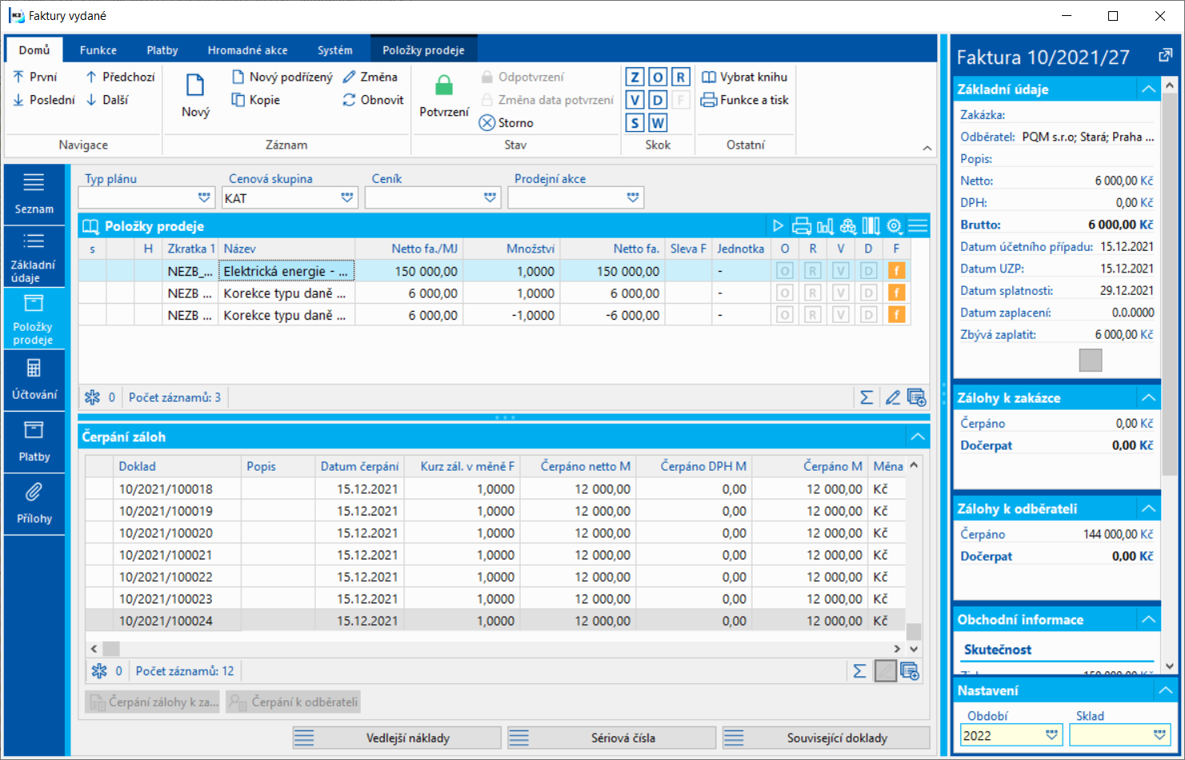Open the Období 2022 dropdown

point(1052,735)
